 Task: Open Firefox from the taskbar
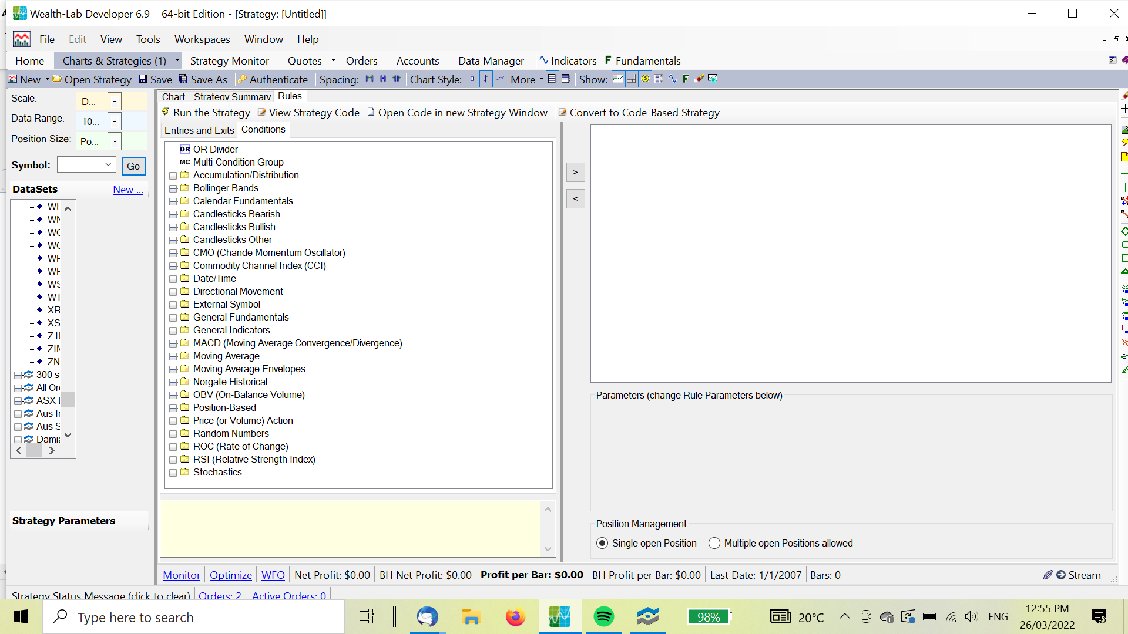515,617
